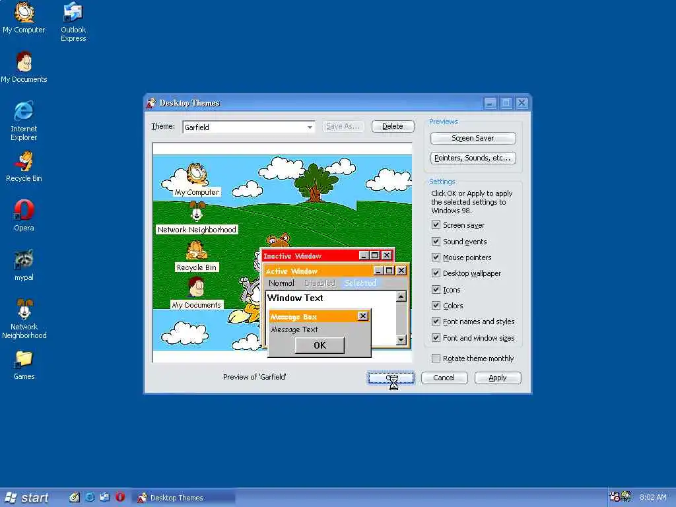Click Opera quick launch icon
676x507 pixels.
tap(120, 497)
